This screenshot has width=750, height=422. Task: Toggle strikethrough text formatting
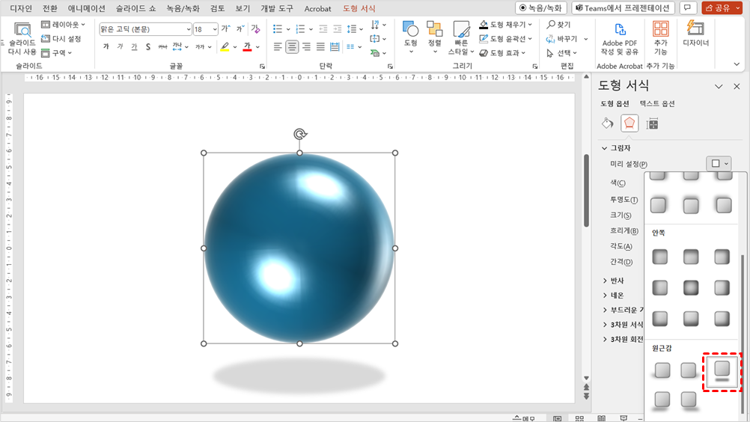162,46
